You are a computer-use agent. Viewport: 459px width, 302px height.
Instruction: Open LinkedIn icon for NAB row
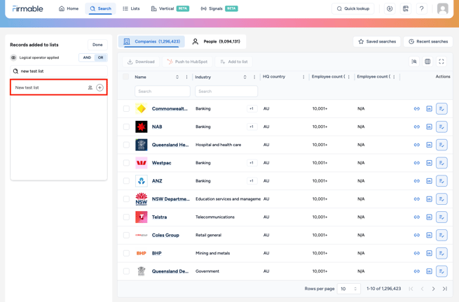(x=429, y=127)
